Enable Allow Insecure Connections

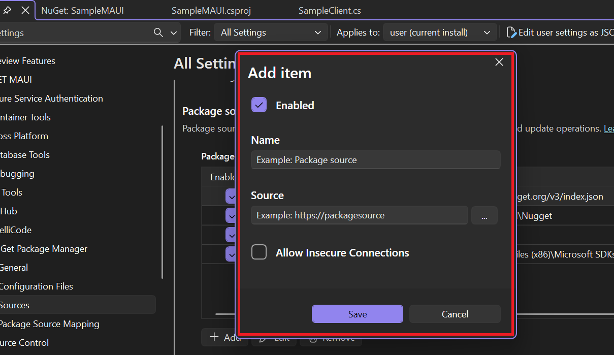tap(259, 252)
